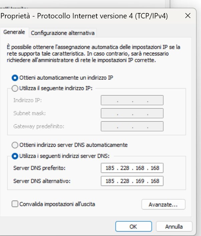Click octet 228 in Server DNS preferito
201x236 pixels.
pyautogui.click(x=125, y=168)
